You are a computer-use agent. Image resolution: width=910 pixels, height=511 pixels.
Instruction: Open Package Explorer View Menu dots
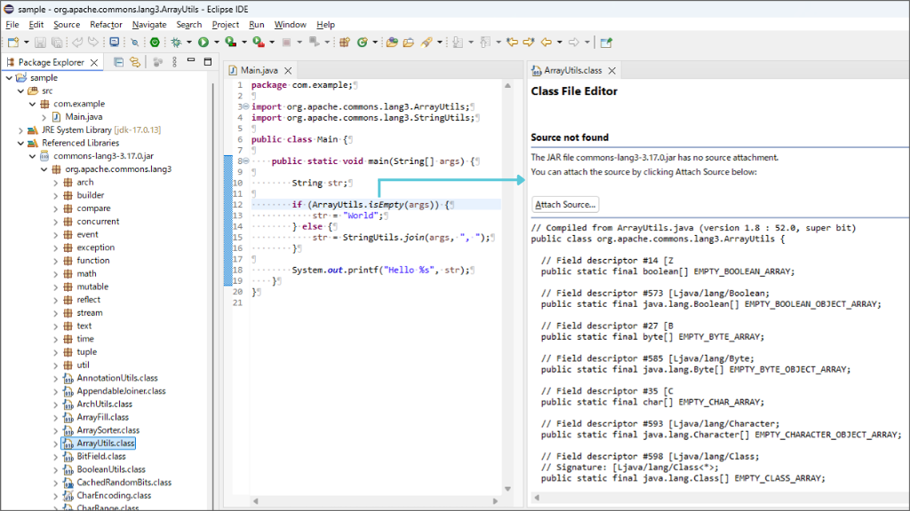point(175,62)
